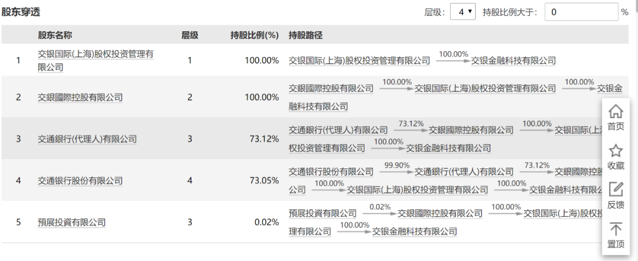Click 交银国际(上海)股权投资管理有限公司 in row 2 path
The width and height of the screenshot is (638, 261).
pyautogui.click(x=485, y=88)
